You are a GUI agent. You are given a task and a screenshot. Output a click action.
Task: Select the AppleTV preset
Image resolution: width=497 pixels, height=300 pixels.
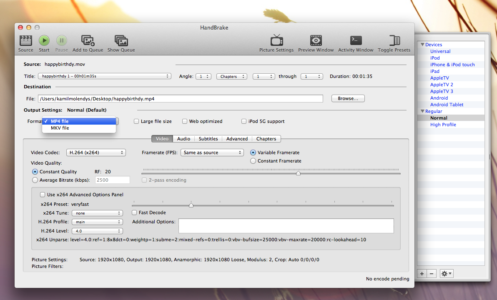(439, 78)
